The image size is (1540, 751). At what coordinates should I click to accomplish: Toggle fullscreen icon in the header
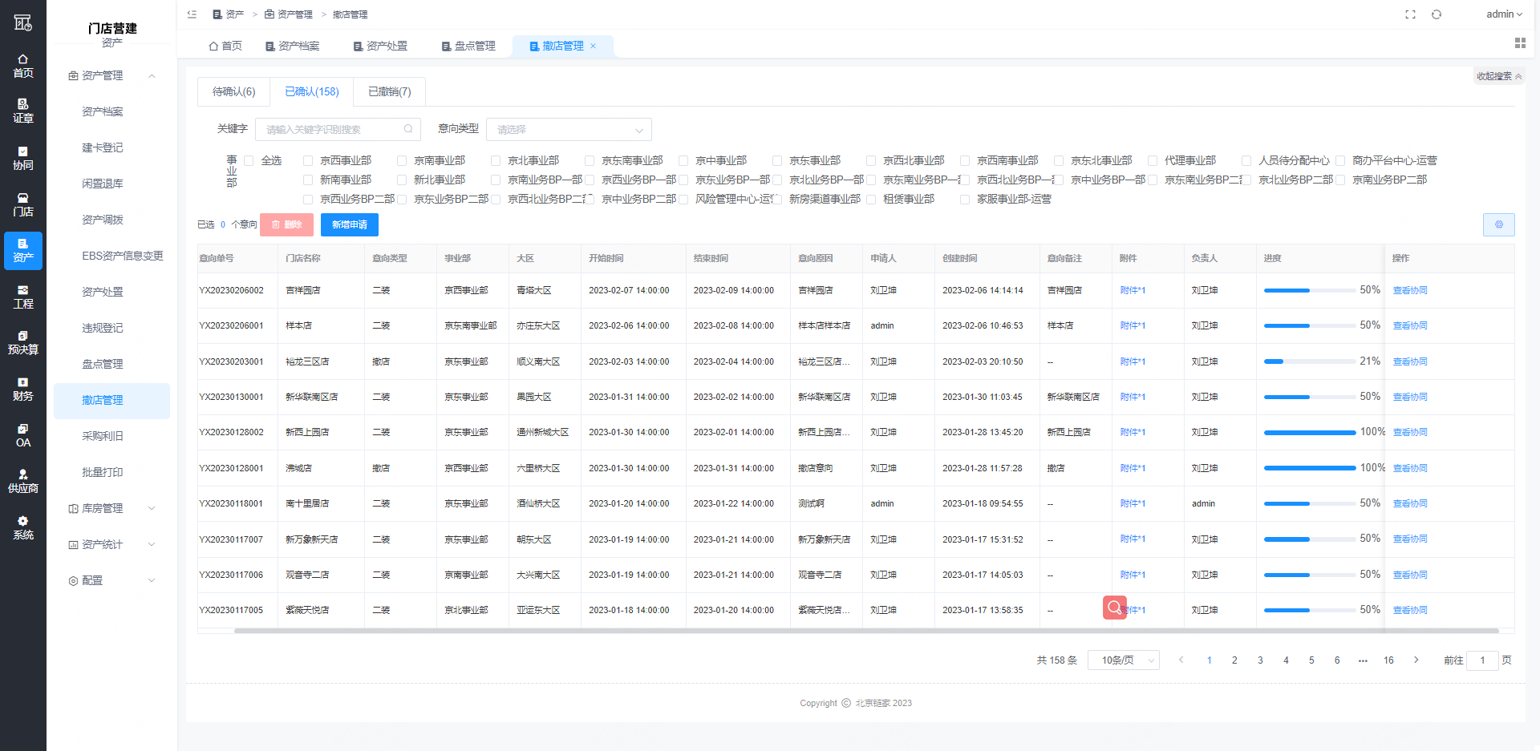pyautogui.click(x=1410, y=14)
